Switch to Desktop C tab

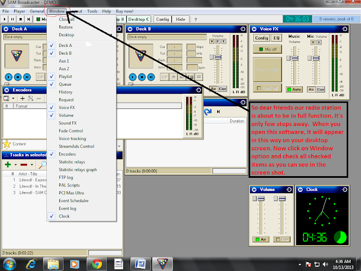[x=139, y=19]
